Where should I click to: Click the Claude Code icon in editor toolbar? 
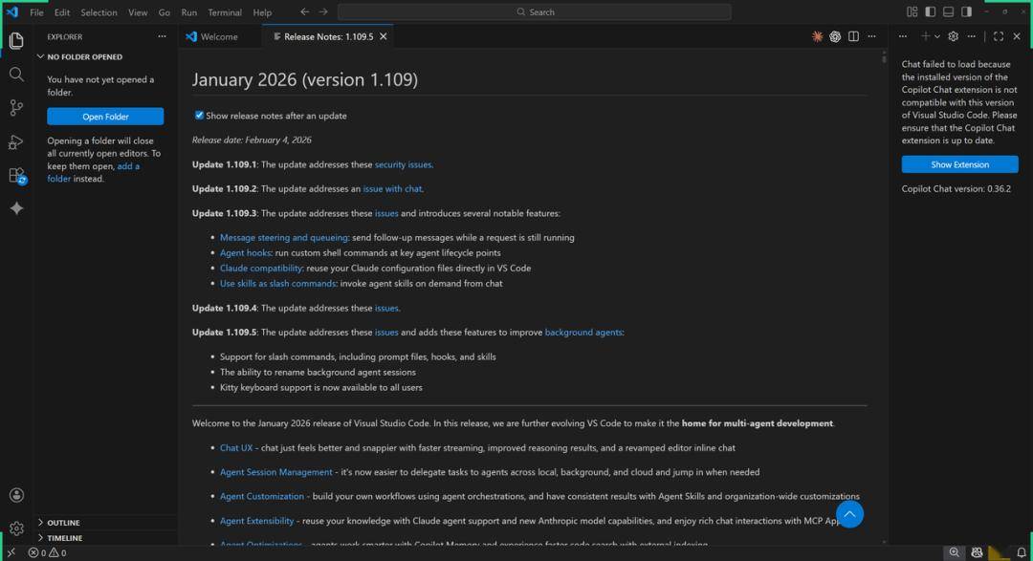point(817,36)
